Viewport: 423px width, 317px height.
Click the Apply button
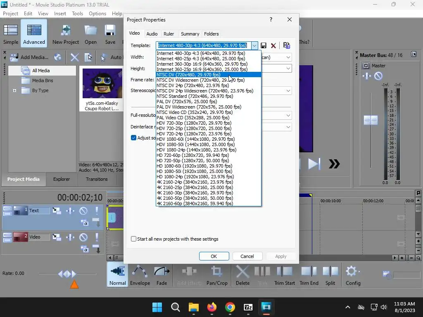pos(281,256)
